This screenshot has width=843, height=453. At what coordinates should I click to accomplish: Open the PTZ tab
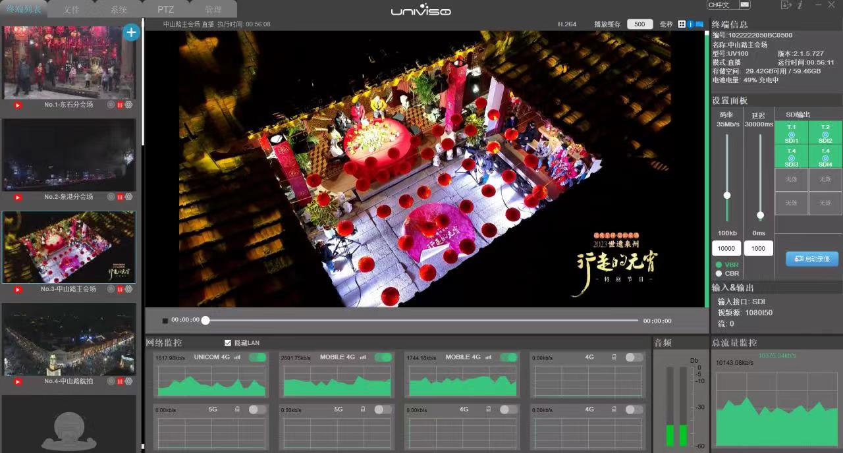166,10
